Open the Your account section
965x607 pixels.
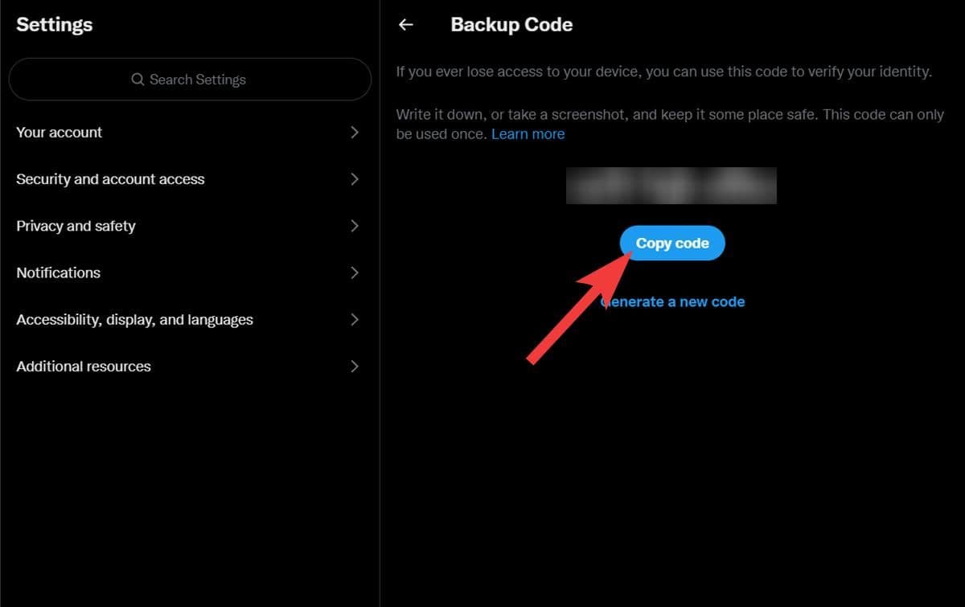pos(60,133)
